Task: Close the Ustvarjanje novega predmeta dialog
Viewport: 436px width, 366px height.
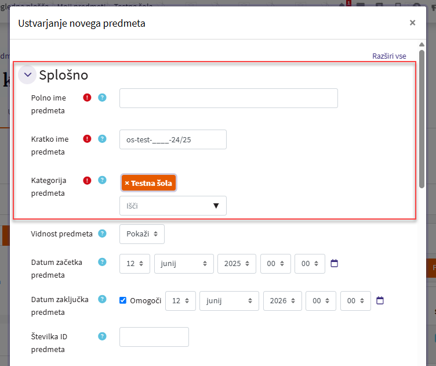Action: point(412,23)
